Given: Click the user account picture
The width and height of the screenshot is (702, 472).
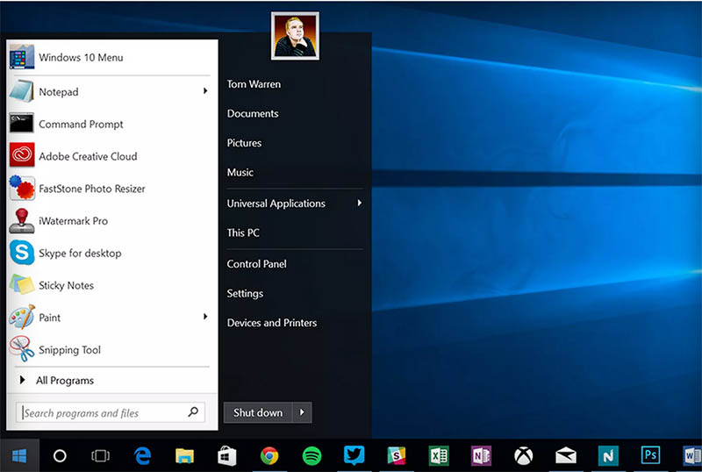Looking at the screenshot, I should pos(295,36).
